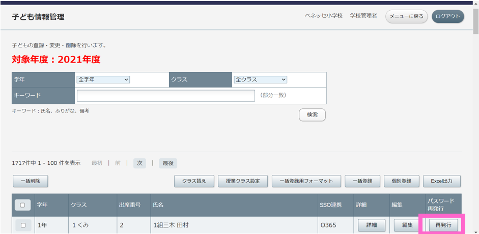Toggle the select-all checkbox in the table header

pyautogui.click(x=22, y=205)
